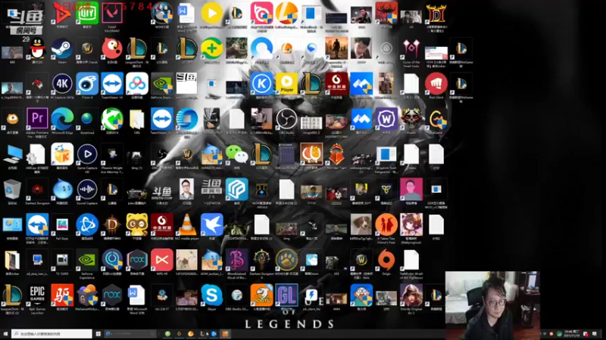Click the Windows Start button

click(5, 334)
